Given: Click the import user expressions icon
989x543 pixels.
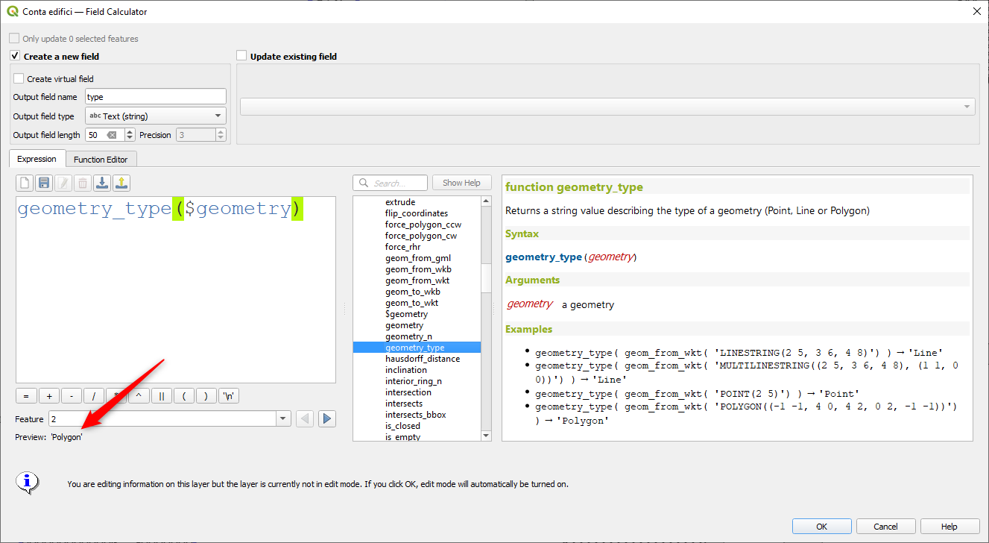Looking at the screenshot, I should point(102,183).
